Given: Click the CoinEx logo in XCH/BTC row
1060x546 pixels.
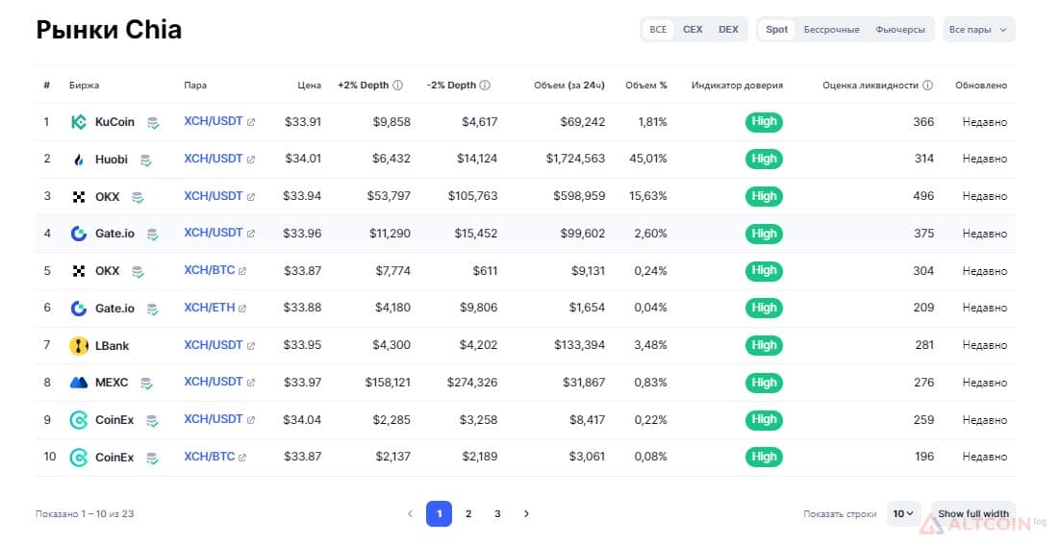Looking at the screenshot, I should 79,458.
